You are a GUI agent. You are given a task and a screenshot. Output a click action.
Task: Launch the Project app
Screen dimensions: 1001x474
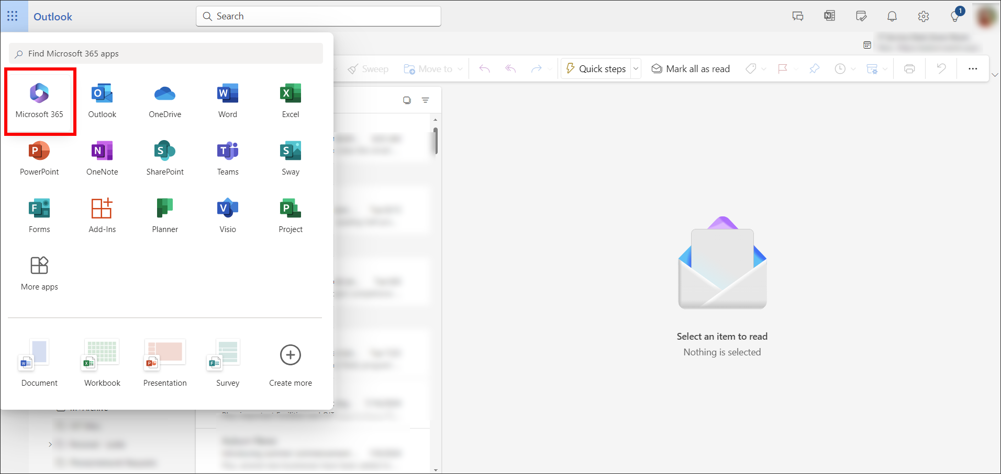[291, 216]
